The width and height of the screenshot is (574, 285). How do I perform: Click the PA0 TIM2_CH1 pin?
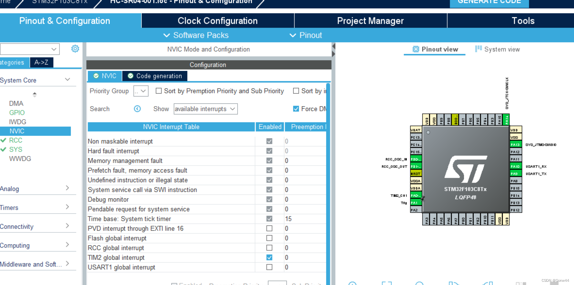pyautogui.click(x=416, y=196)
